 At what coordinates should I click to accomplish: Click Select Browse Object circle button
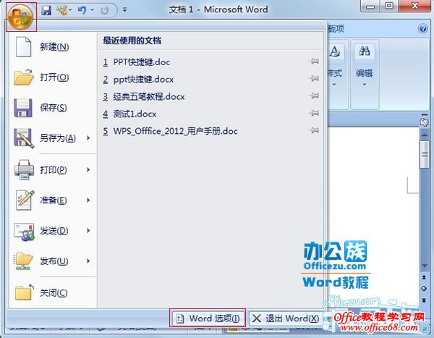coord(424,289)
